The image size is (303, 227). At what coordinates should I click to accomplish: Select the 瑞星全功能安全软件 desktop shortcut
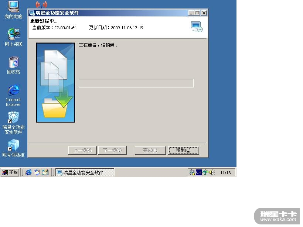[x=13, y=123]
